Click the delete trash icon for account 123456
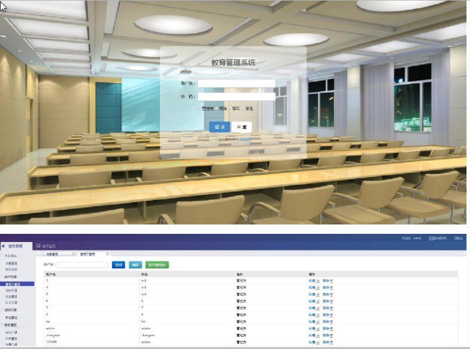This screenshot has height=349, width=470. coord(331,343)
